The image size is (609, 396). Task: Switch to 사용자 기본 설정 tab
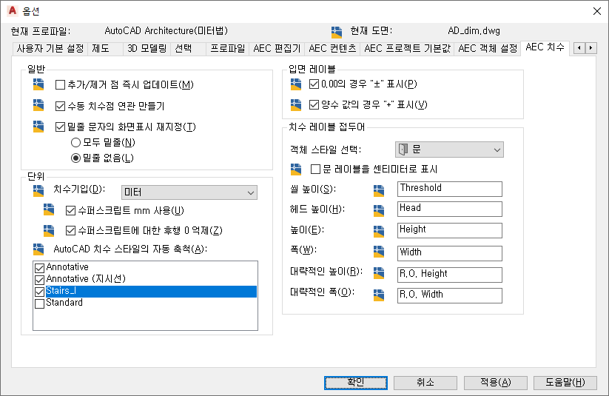(50, 49)
